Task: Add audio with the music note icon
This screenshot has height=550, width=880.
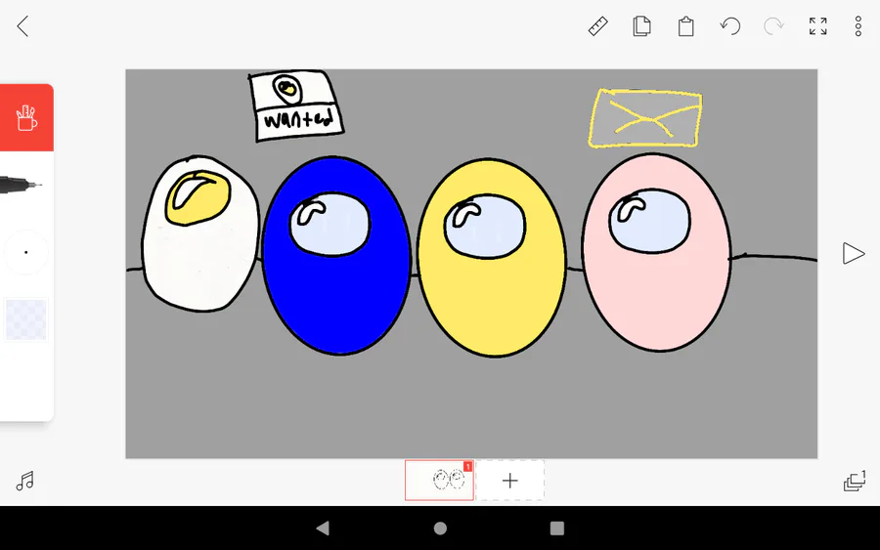Action: pyautogui.click(x=24, y=481)
